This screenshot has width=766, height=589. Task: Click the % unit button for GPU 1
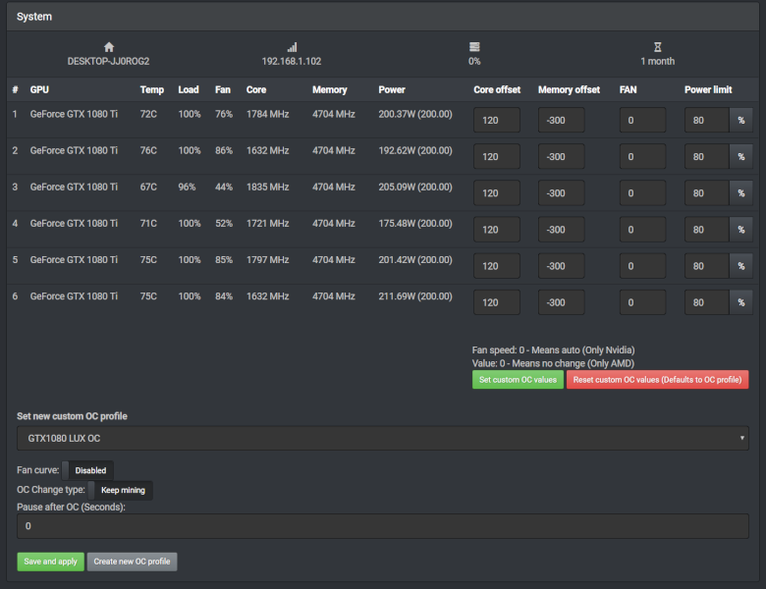741,120
